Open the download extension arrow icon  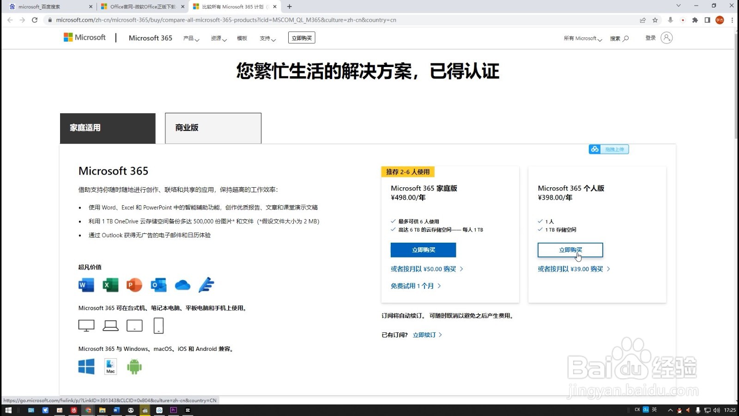(x=670, y=20)
